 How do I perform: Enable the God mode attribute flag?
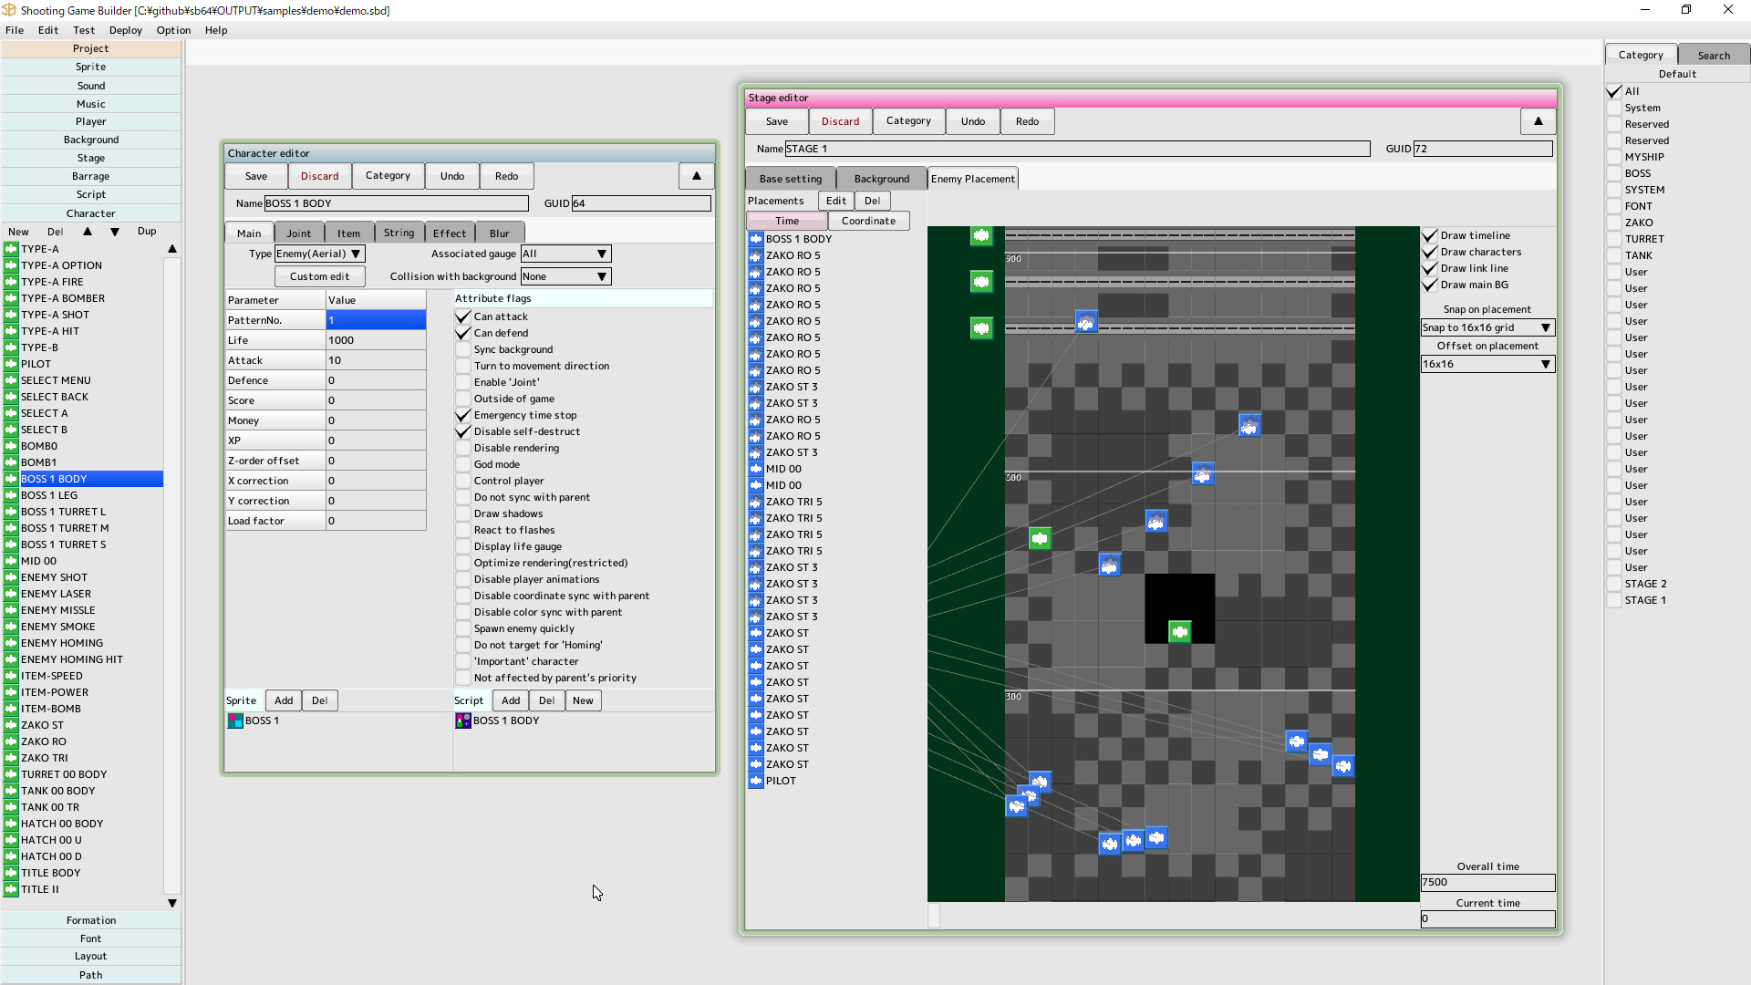(x=462, y=464)
